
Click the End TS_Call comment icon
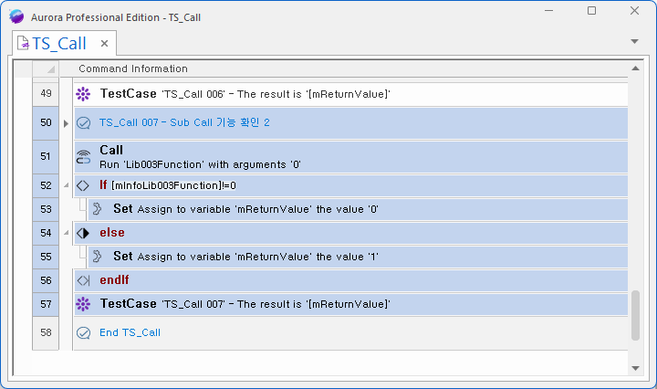point(83,332)
